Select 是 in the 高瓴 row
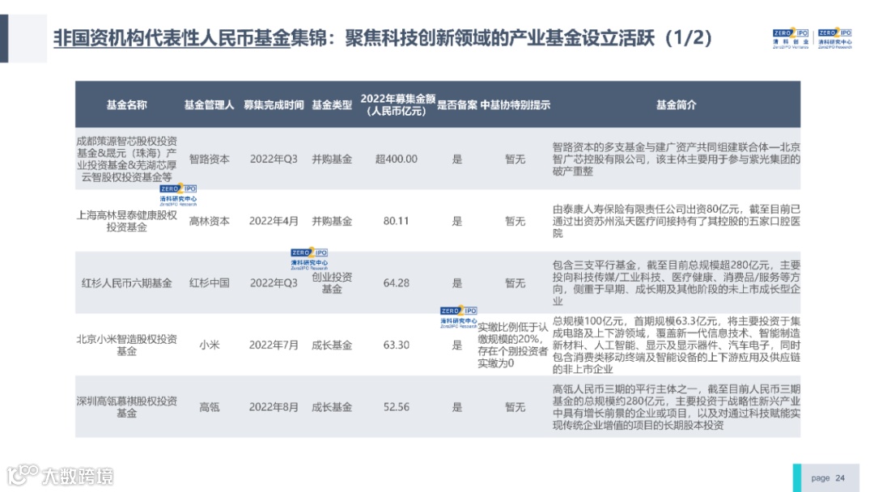The height and width of the screenshot is (492, 874). 457,407
